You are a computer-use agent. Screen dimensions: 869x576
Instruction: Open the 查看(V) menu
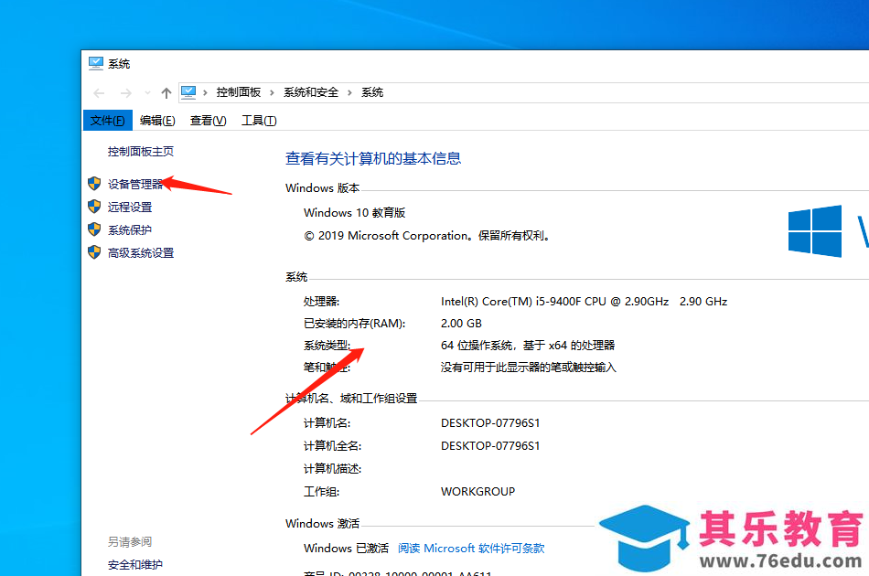click(x=208, y=120)
